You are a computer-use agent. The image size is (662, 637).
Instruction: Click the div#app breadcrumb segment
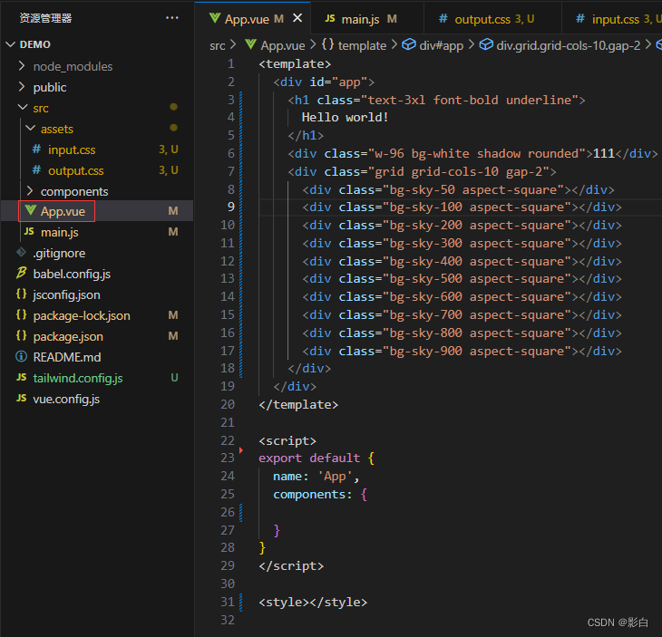tap(442, 45)
